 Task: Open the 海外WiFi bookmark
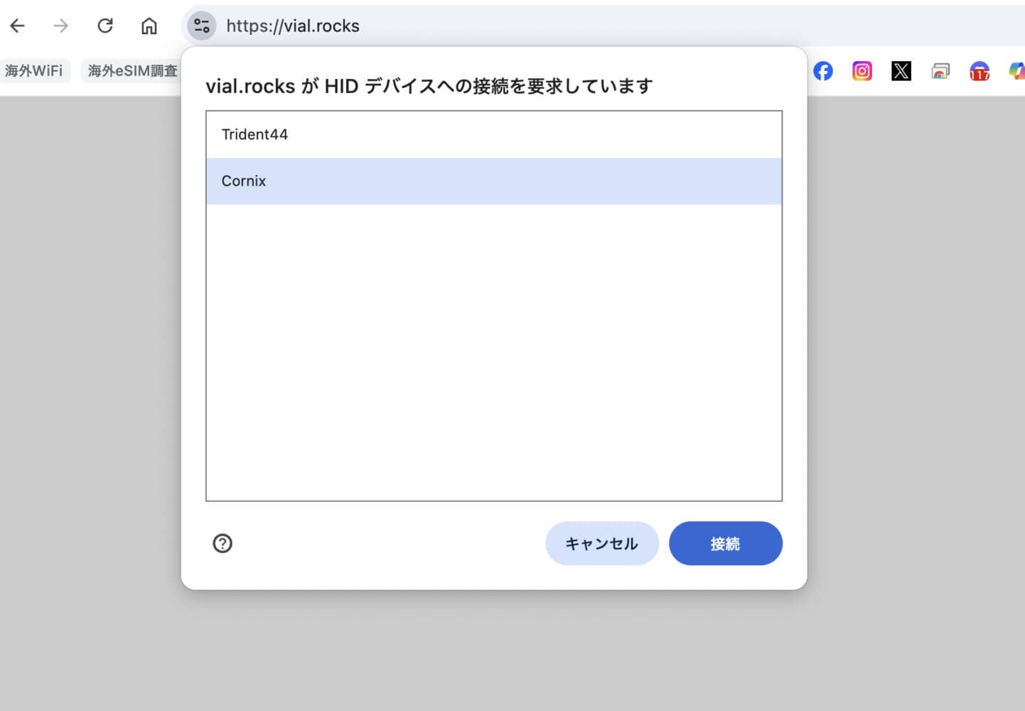[x=33, y=70]
